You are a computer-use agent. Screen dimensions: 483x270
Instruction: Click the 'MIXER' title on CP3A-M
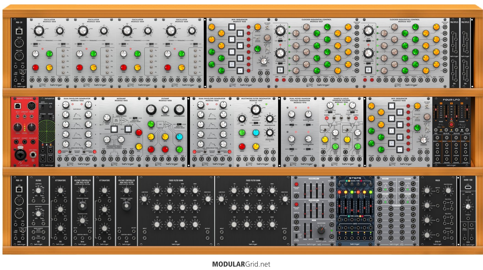[438, 181]
